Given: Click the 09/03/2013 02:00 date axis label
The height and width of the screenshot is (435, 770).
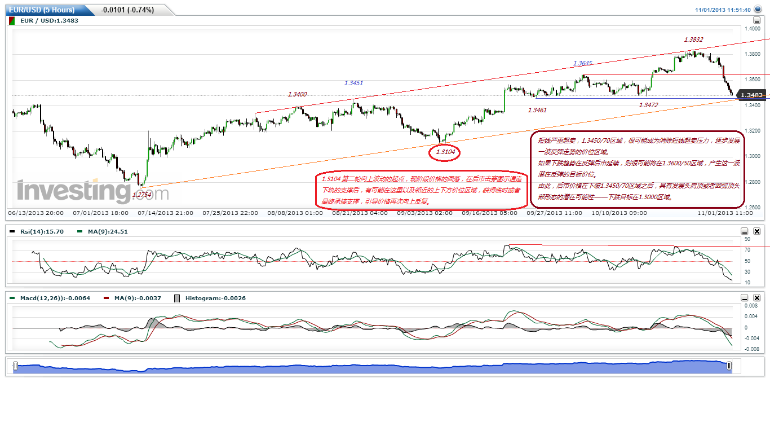Looking at the screenshot, I should [x=424, y=213].
